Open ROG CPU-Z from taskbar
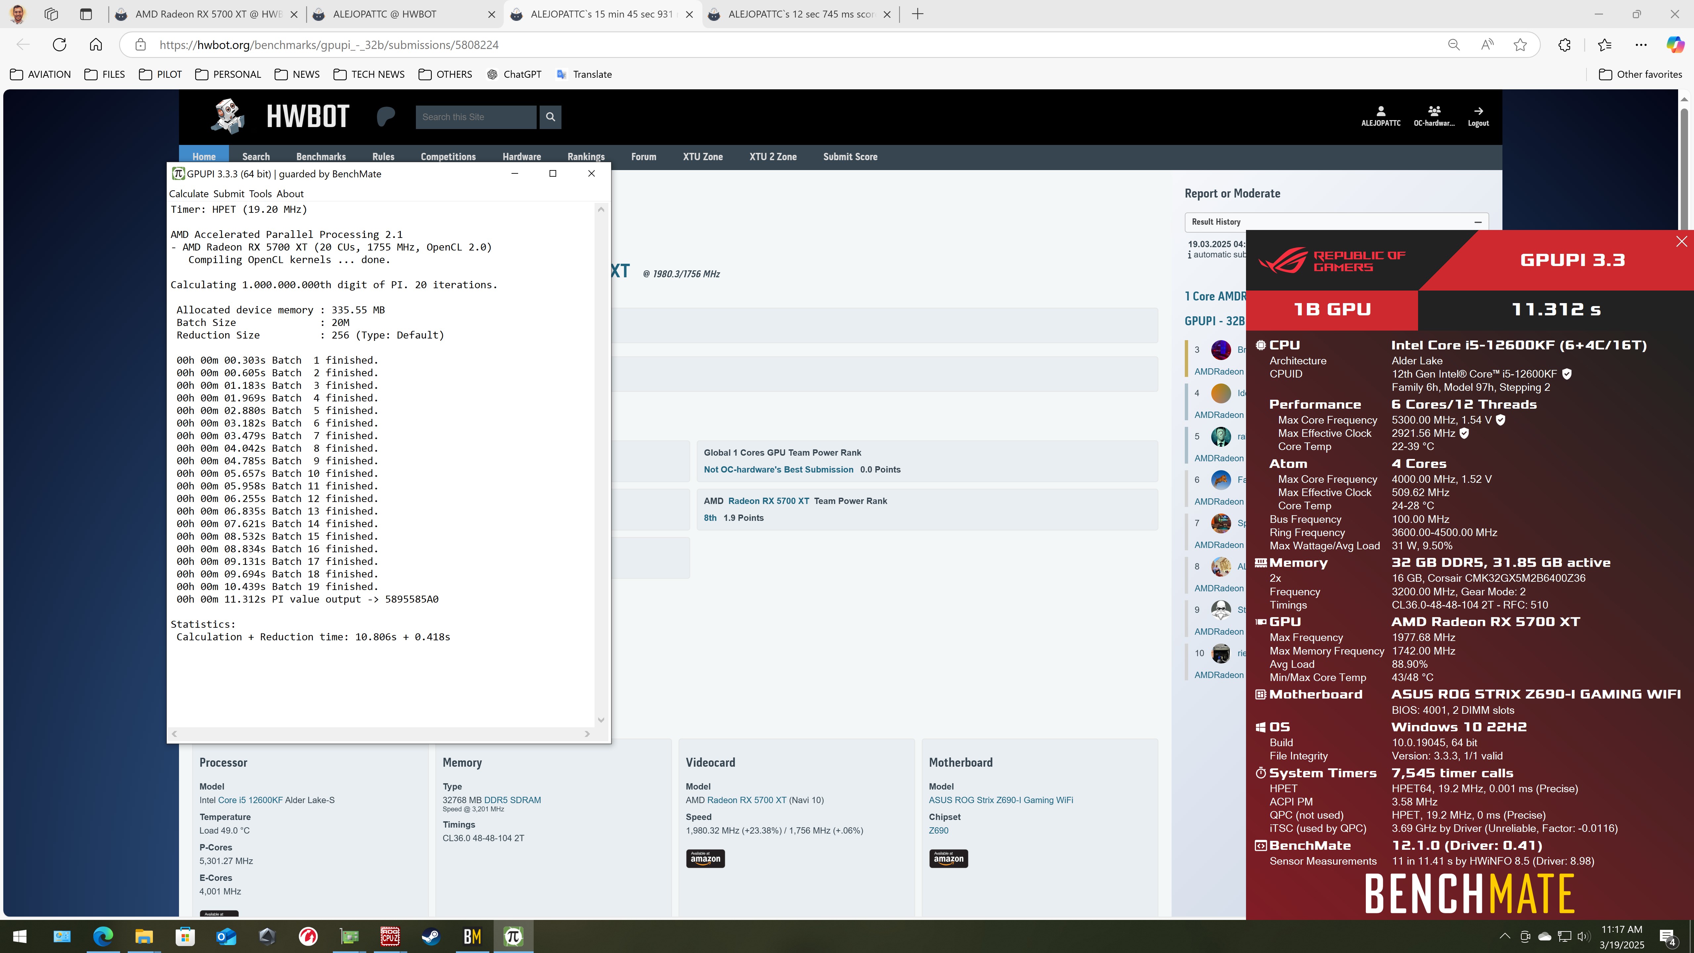Screen dimensions: 1694x953 click(x=390, y=936)
